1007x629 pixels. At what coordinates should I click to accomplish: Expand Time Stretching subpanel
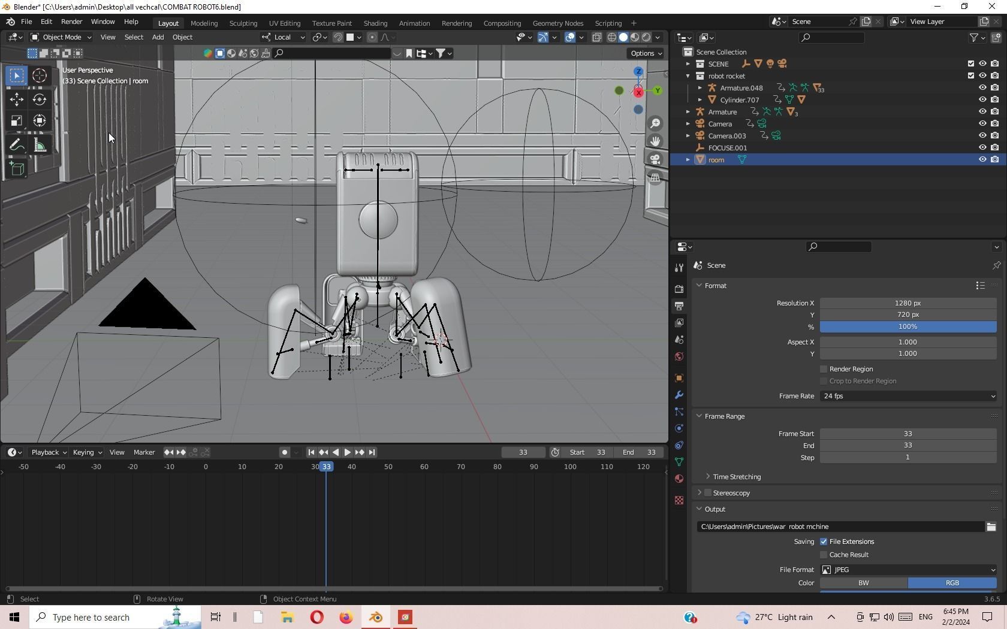[708, 477]
